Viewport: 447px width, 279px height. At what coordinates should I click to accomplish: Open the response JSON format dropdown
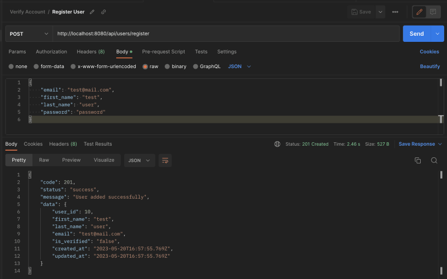click(139, 161)
